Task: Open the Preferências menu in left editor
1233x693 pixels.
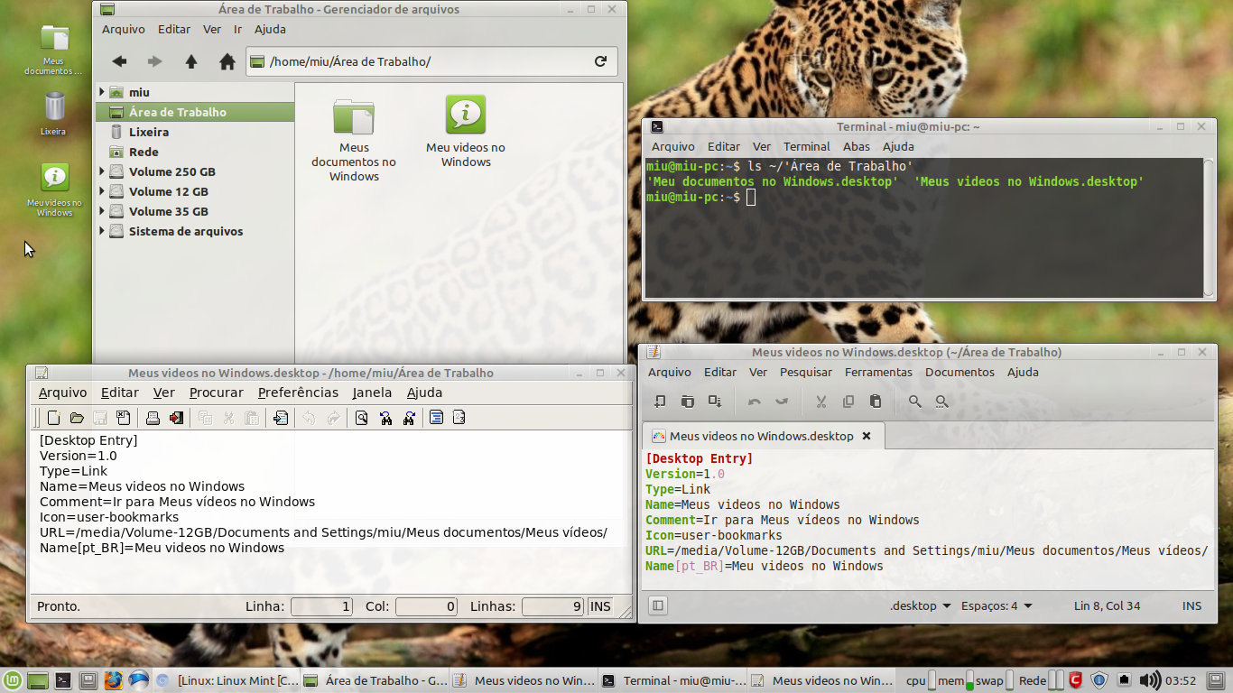Action: click(x=298, y=393)
